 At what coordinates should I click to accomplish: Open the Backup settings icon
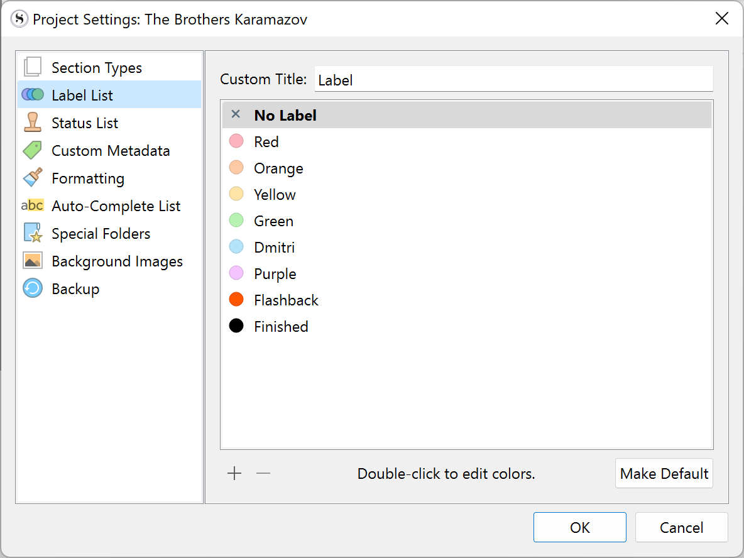click(33, 288)
